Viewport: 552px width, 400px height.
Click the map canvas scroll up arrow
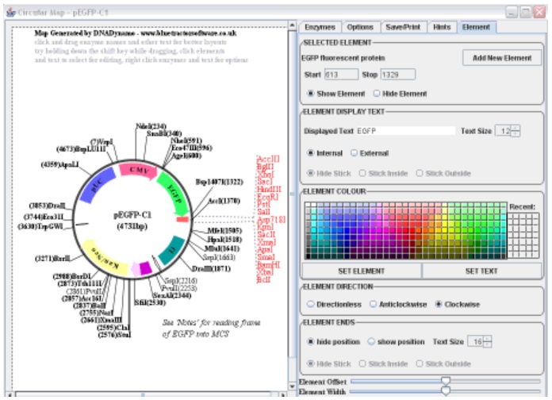[292, 25]
